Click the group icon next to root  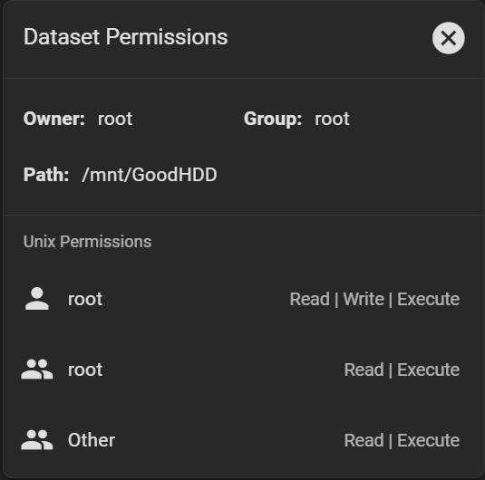coord(37,369)
